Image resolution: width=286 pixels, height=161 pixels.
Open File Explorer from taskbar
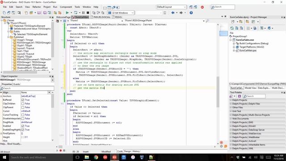(x=87, y=157)
